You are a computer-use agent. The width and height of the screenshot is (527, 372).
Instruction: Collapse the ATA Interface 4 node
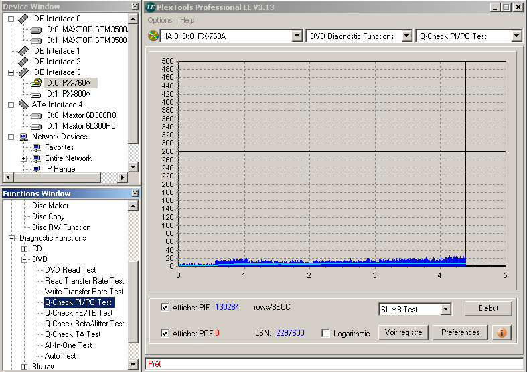click(x=11, y=105)
